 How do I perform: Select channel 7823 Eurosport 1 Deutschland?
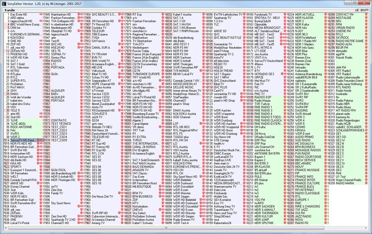point(24,170)
